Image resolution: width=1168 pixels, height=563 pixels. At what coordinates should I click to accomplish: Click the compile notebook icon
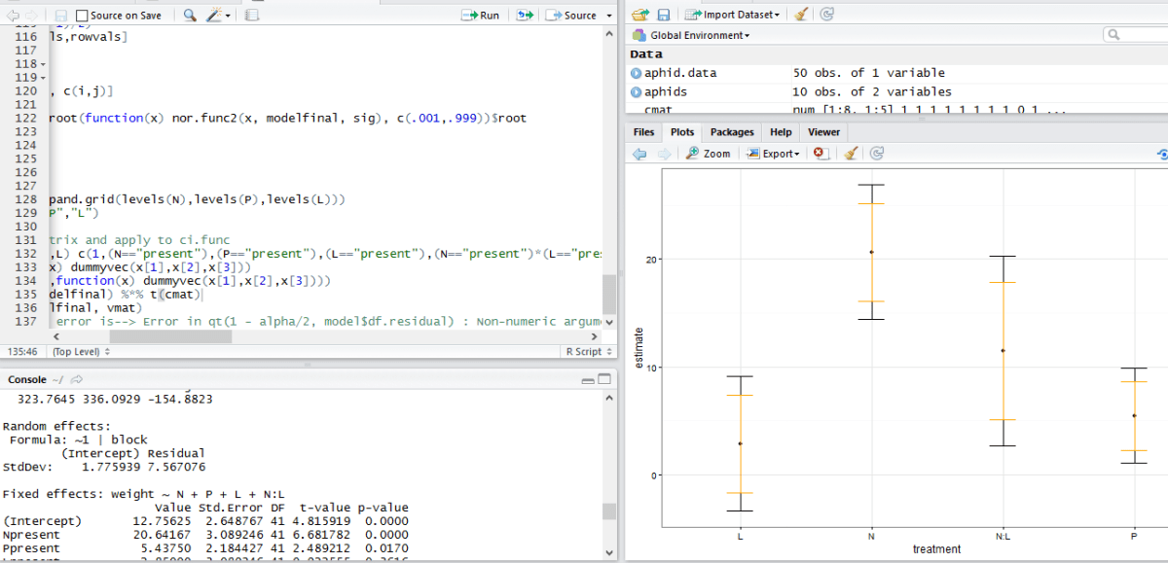252,15
